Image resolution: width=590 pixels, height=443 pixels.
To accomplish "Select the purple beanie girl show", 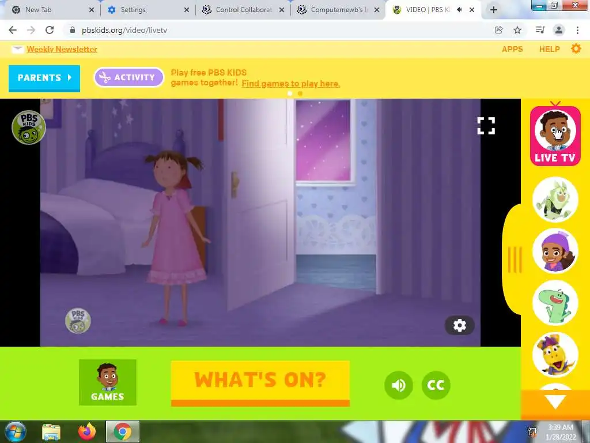I will click(555, 251).
